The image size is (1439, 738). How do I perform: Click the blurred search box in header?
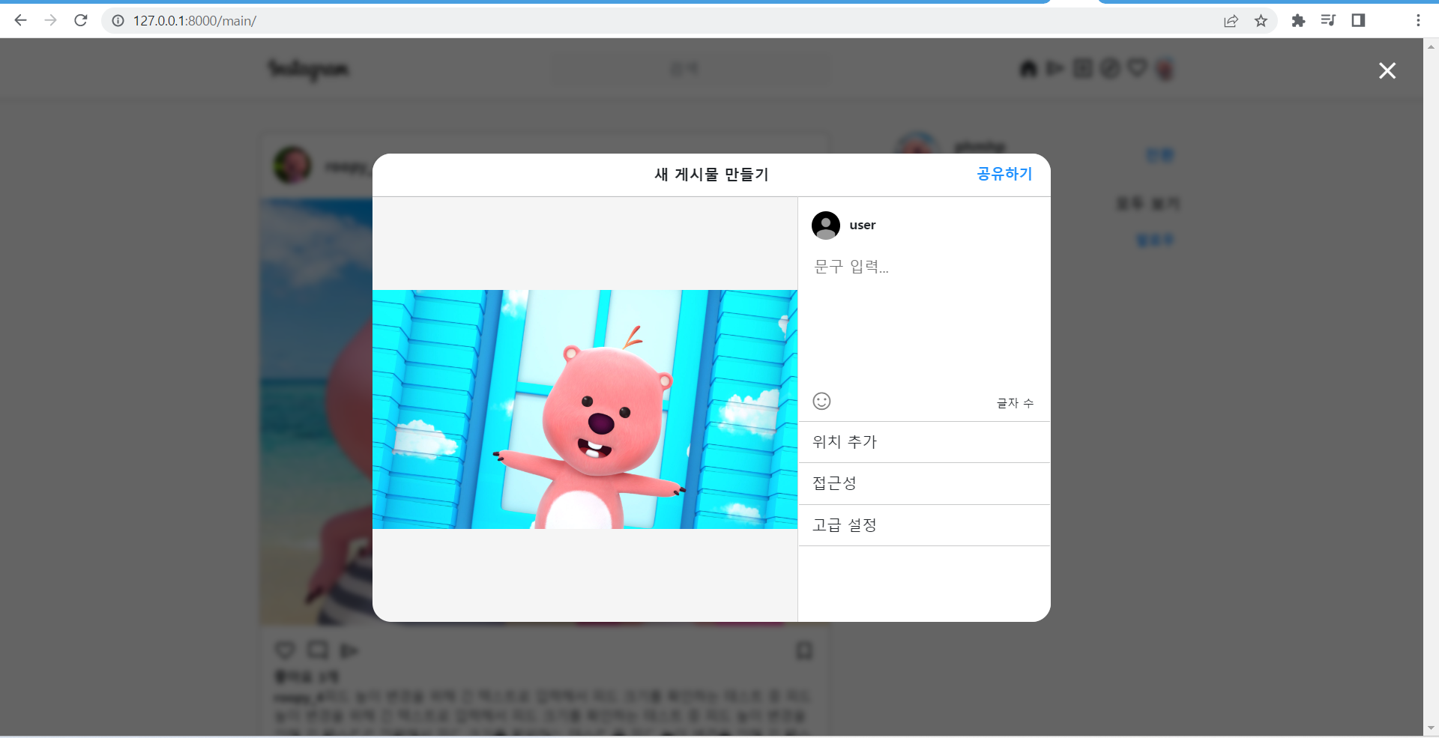point(690,69)
